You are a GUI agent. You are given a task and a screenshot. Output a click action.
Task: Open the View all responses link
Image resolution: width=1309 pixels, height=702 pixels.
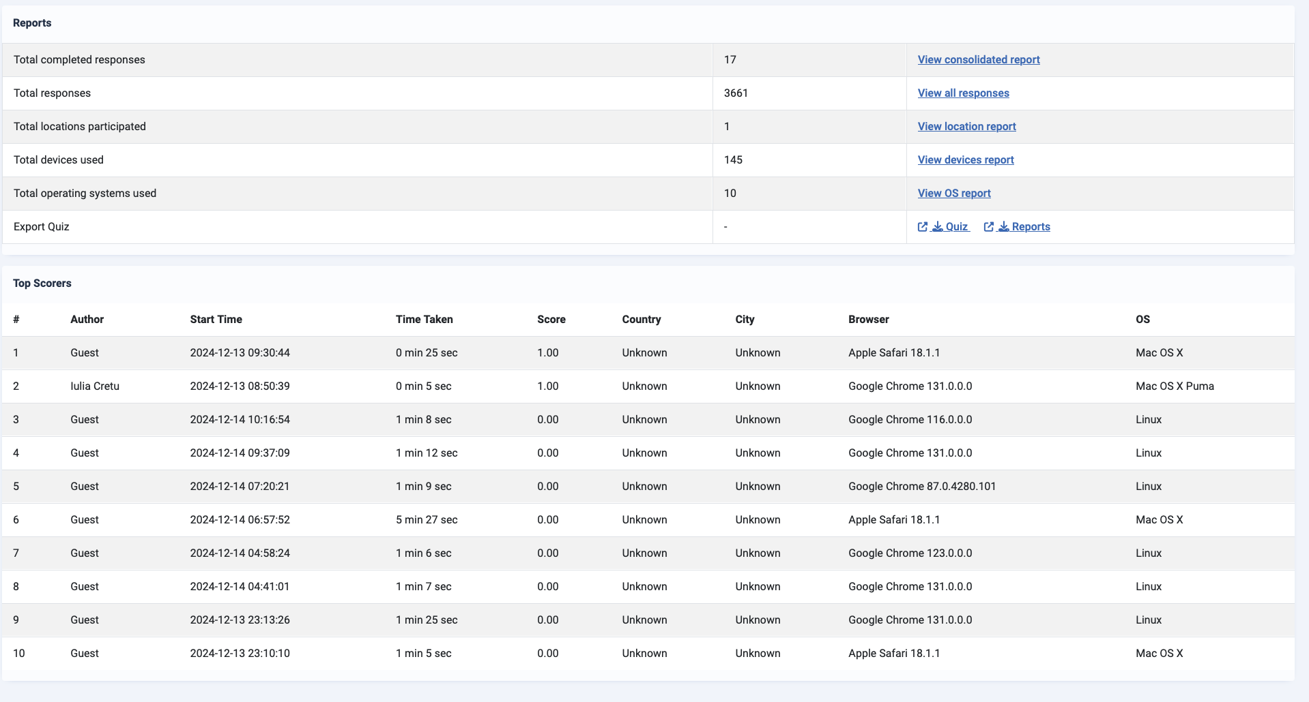point(963,93)
